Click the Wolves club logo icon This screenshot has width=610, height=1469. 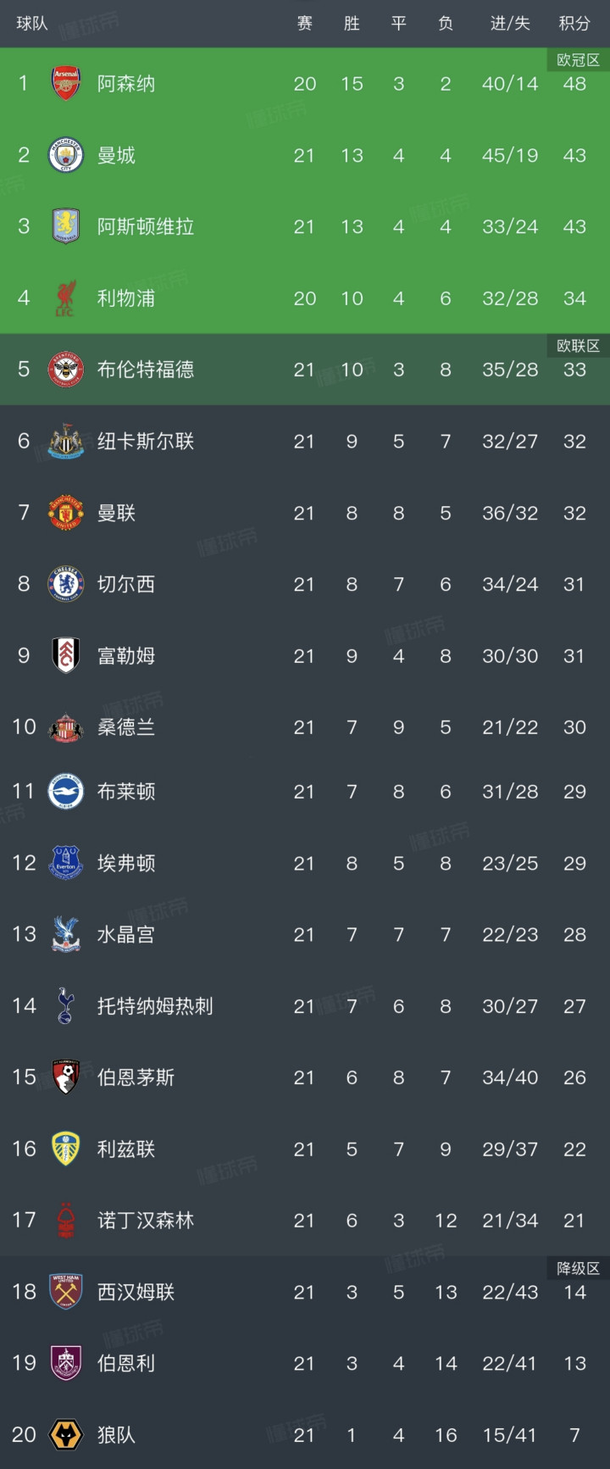(66, 1435)
